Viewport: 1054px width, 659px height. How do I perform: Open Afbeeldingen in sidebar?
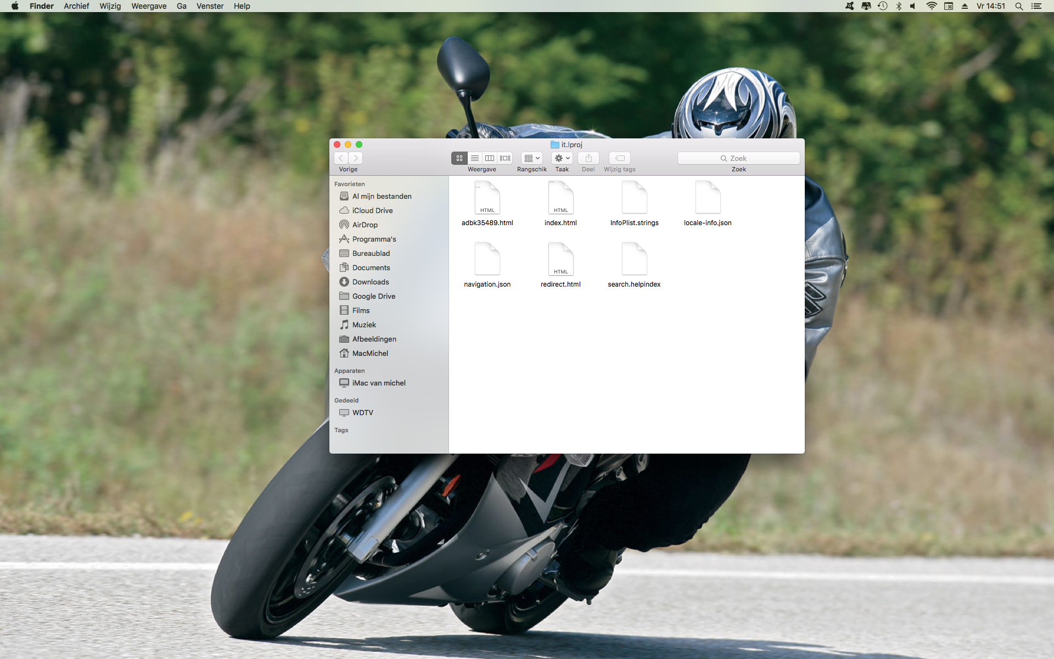click(389, 339)
